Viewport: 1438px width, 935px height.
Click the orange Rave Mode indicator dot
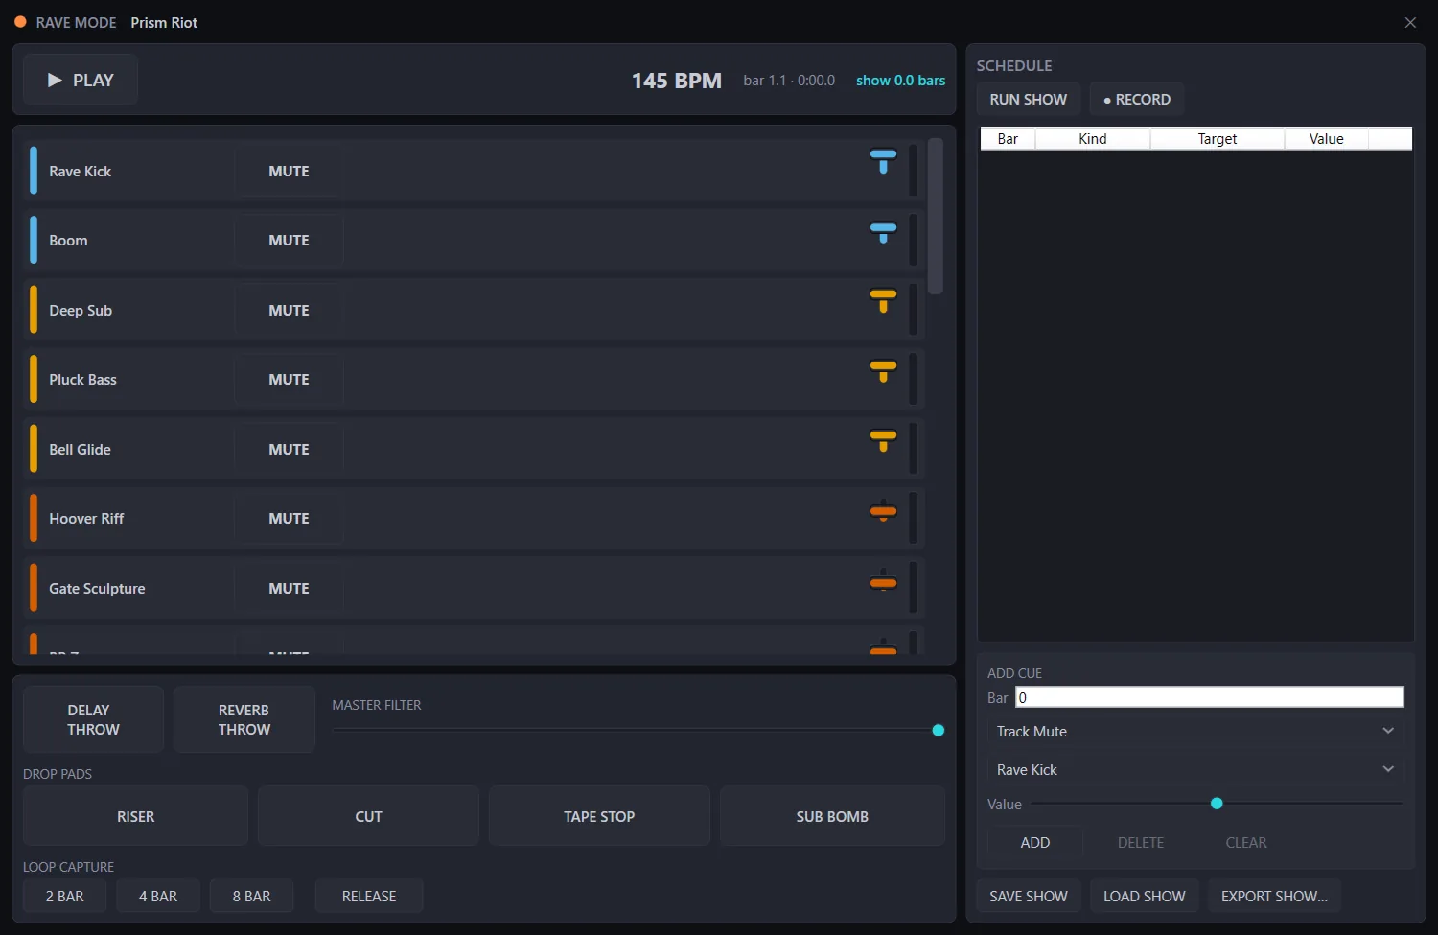20,21
